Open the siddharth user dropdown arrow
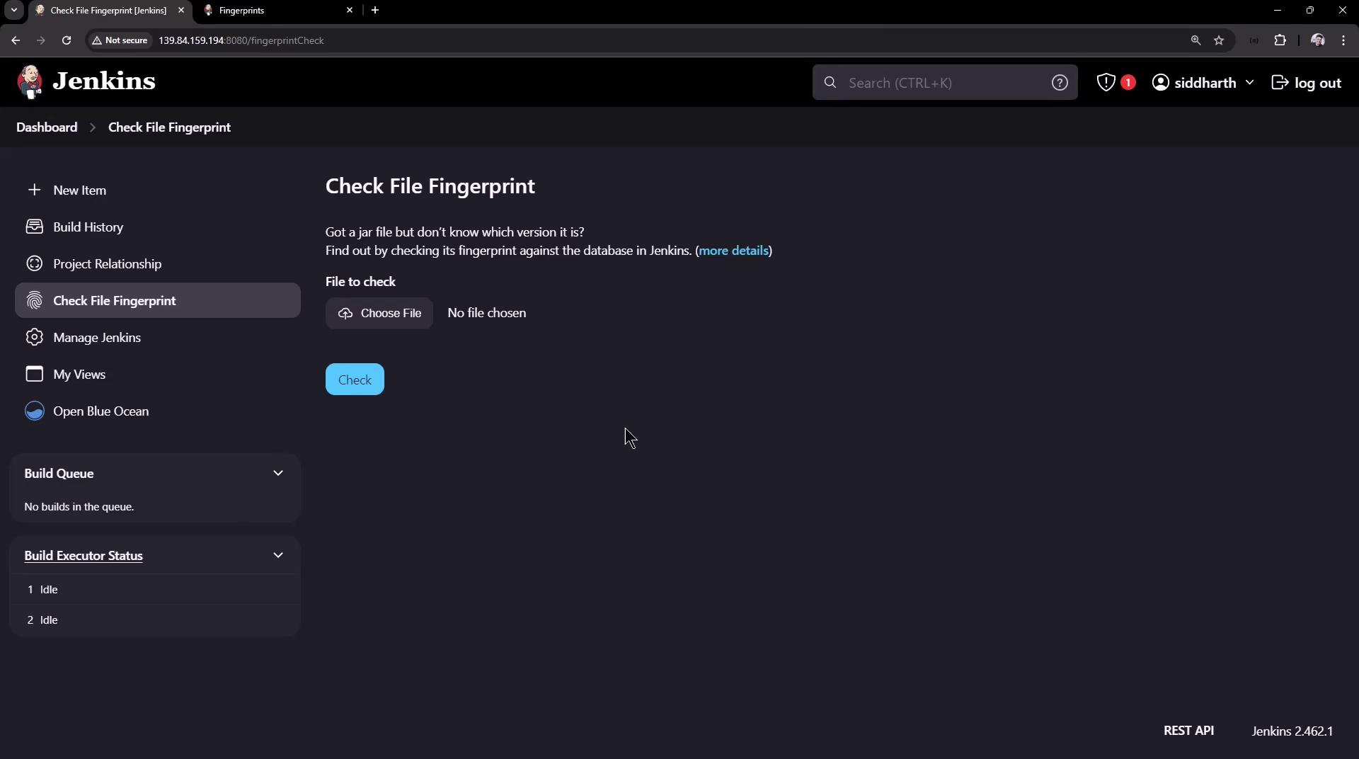Viewport: 1359px width, 759px height. 1249,82
